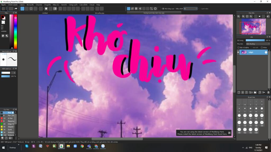Switch to the tải xuống.jpg tab
This screenshot has height=152, width=271.
[100, 13]
